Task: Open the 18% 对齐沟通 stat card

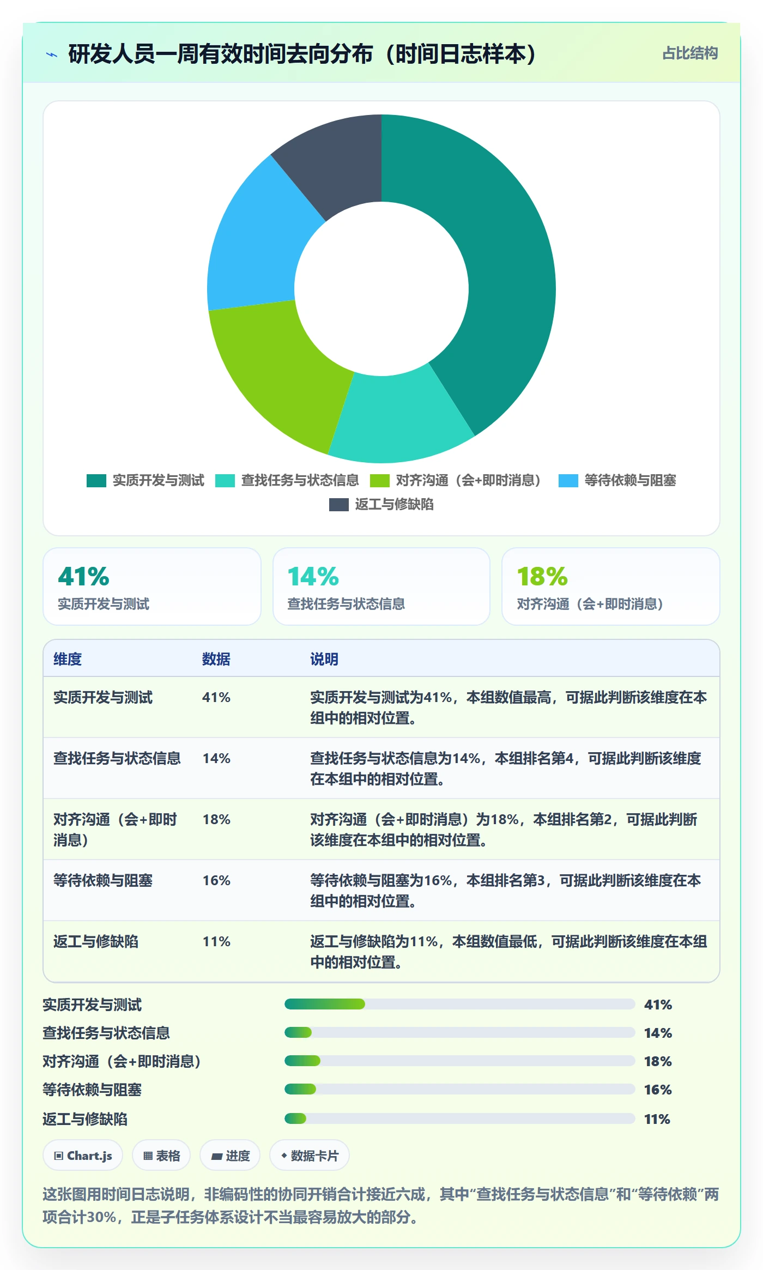Action: 611,586
